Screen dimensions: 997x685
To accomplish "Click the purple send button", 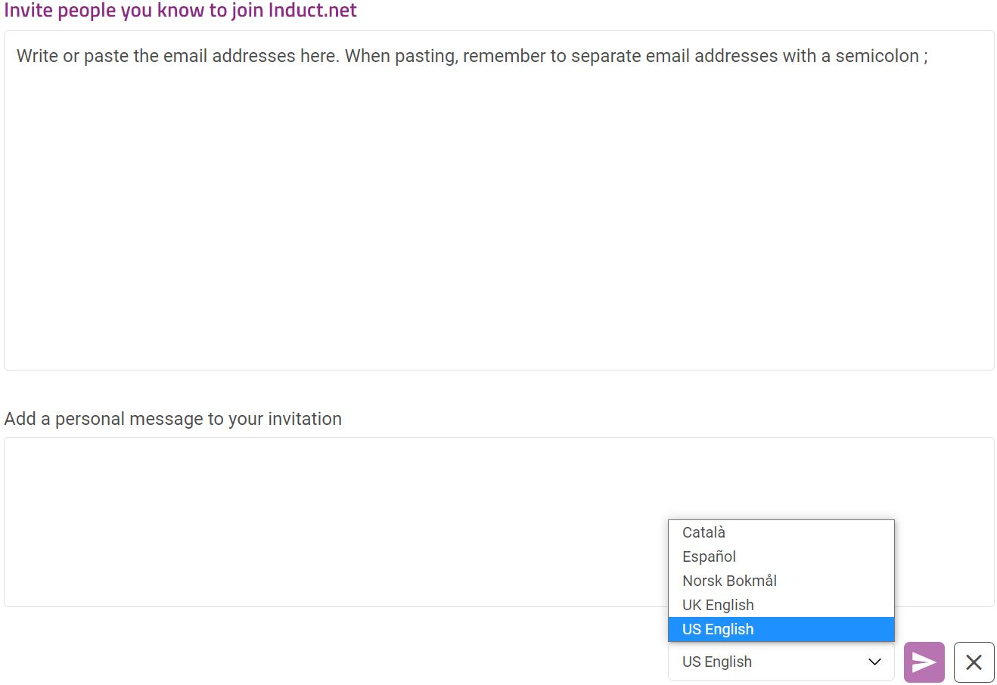I will pos(924,662).
